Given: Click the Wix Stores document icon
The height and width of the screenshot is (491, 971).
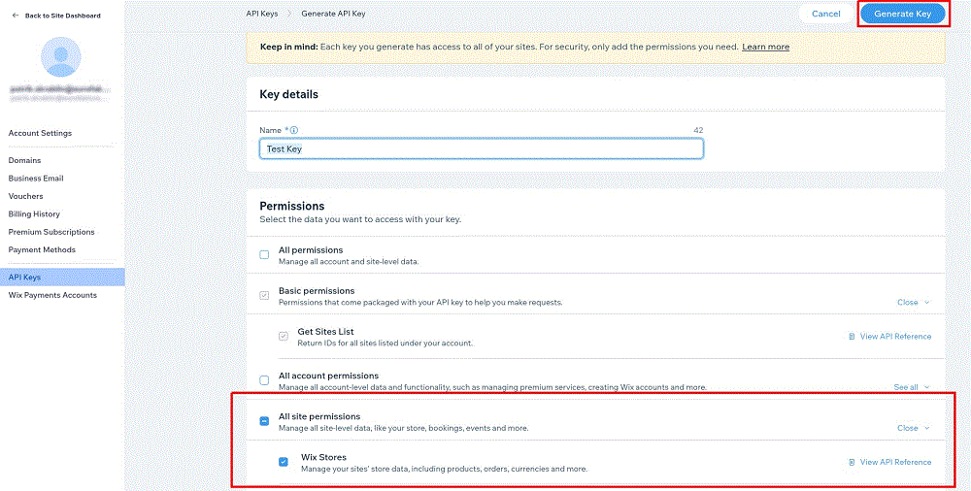Looking at the screenshot, I should [852, 462].
